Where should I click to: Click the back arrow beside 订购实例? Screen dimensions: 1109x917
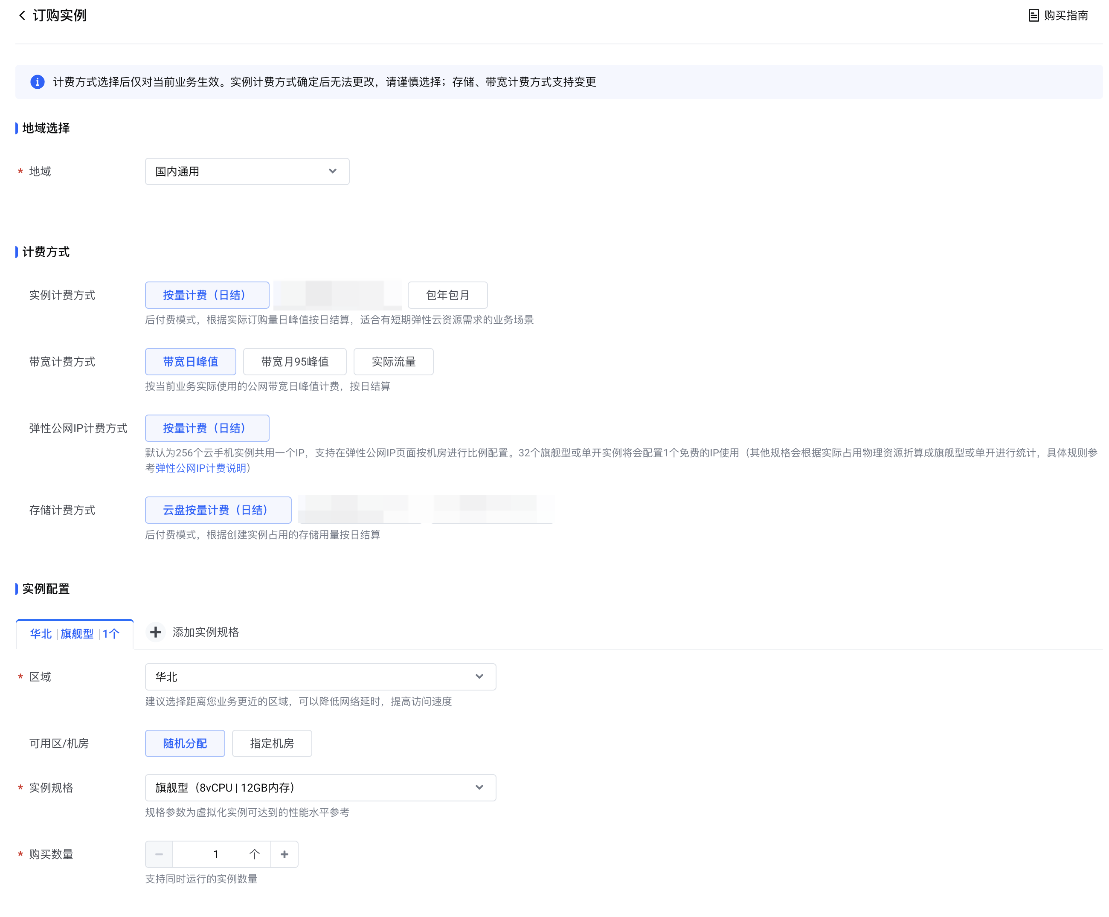[x=22, y=15]
